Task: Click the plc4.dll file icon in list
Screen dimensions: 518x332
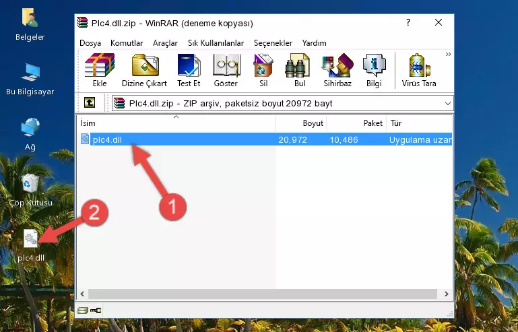Action: pyautogui.click(x=85, y=139)
